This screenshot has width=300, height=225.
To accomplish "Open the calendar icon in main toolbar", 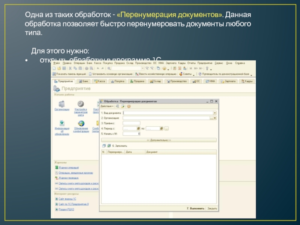I will coord(180,68).
